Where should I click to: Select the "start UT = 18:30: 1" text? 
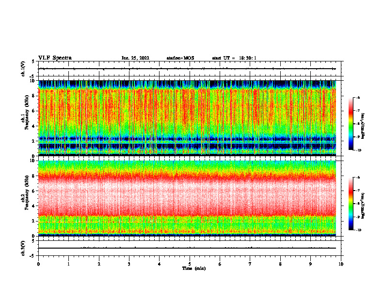click(x=234, y=58)
